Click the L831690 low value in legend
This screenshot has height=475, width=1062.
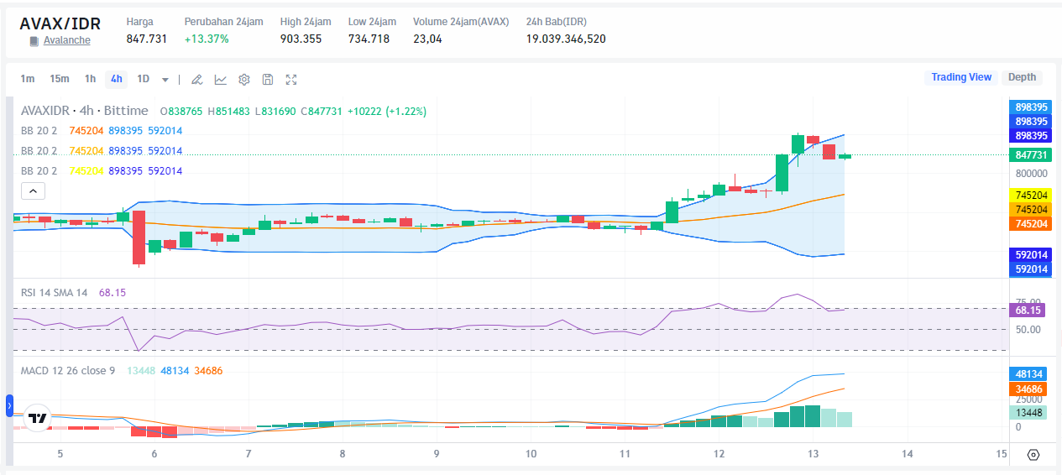275,111
